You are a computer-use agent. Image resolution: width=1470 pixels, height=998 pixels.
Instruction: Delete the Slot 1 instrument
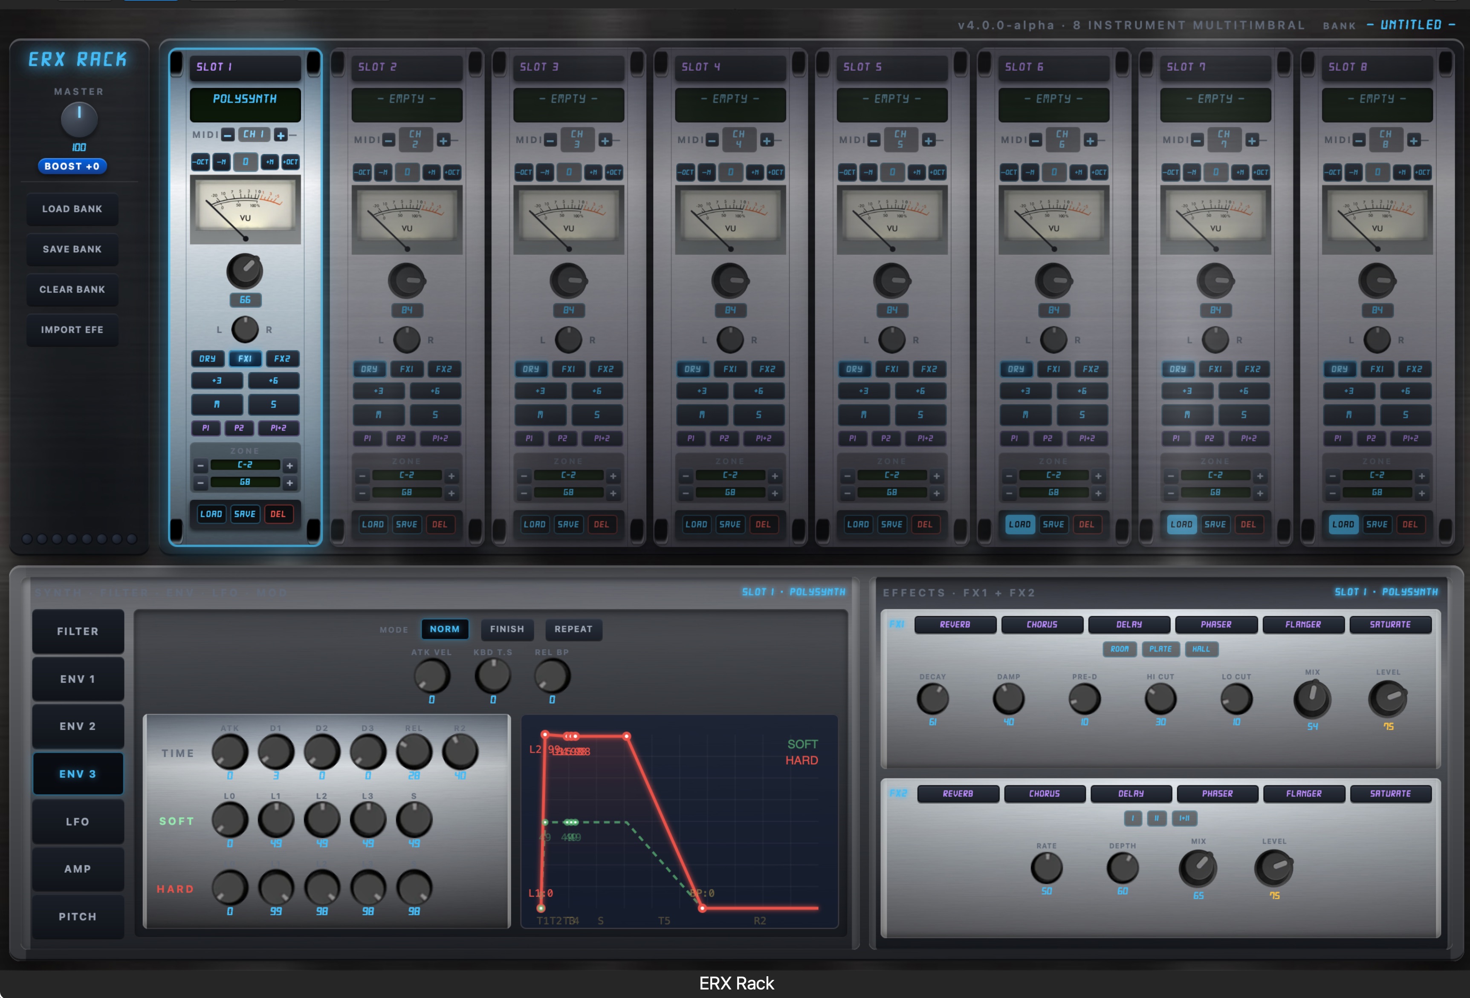278,514
